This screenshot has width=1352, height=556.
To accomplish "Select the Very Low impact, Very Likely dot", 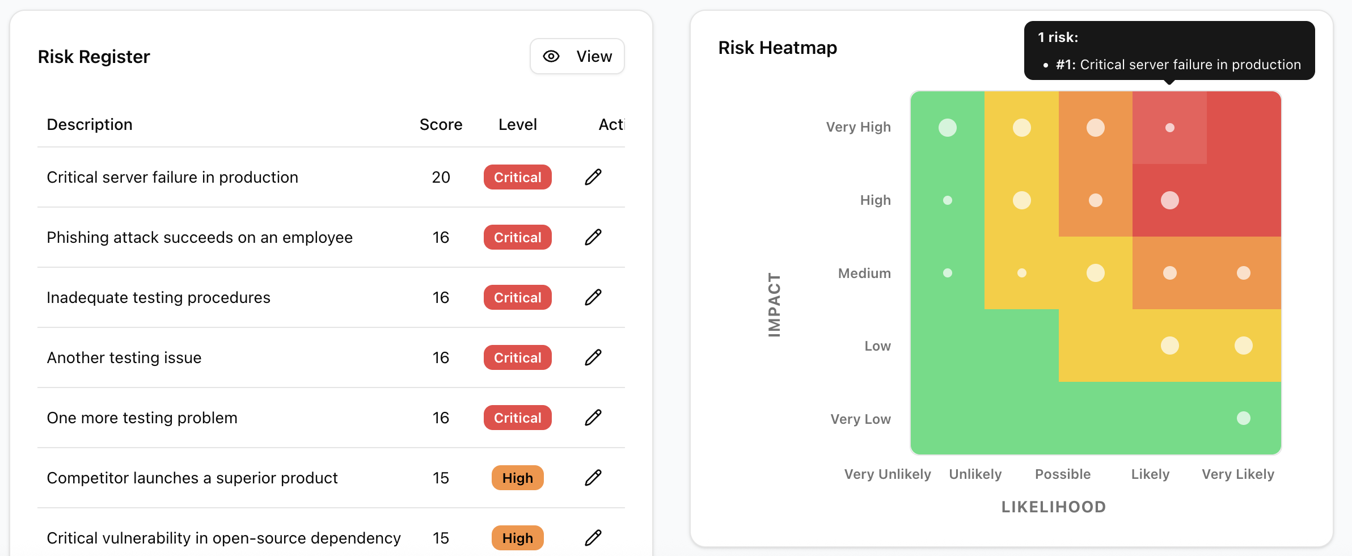I will click(1243, 418).
